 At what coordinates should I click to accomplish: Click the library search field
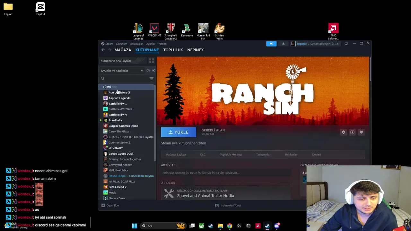(x=124, y=79)
